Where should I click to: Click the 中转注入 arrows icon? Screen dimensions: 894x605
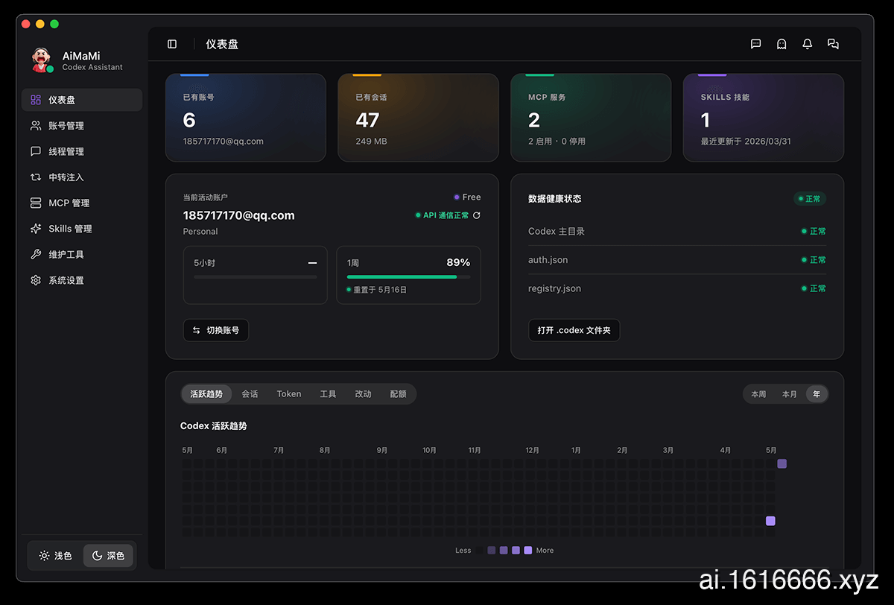click(x=36, y=177)
